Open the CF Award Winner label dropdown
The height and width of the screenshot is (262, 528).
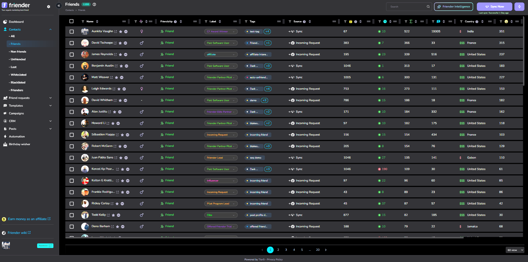221,32
